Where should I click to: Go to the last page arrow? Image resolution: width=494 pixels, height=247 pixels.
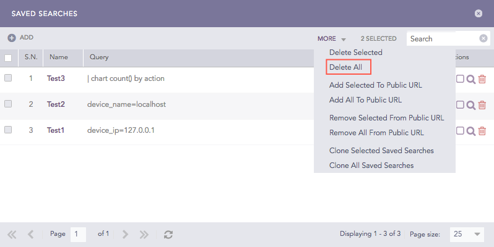144,235
